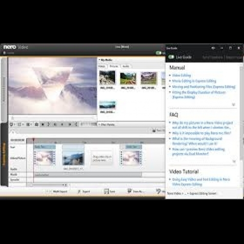This screenshot has height=244, width=244.
Task: Click the Home icon under Nero Video logo
Action: tap(4, 53)
